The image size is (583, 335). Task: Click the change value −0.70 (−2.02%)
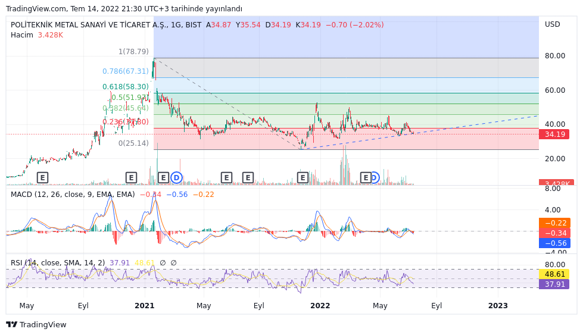(355, 25)
